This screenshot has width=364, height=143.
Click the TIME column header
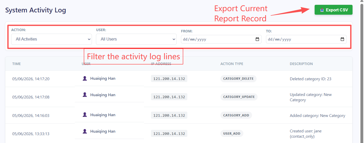pos(17,64)
